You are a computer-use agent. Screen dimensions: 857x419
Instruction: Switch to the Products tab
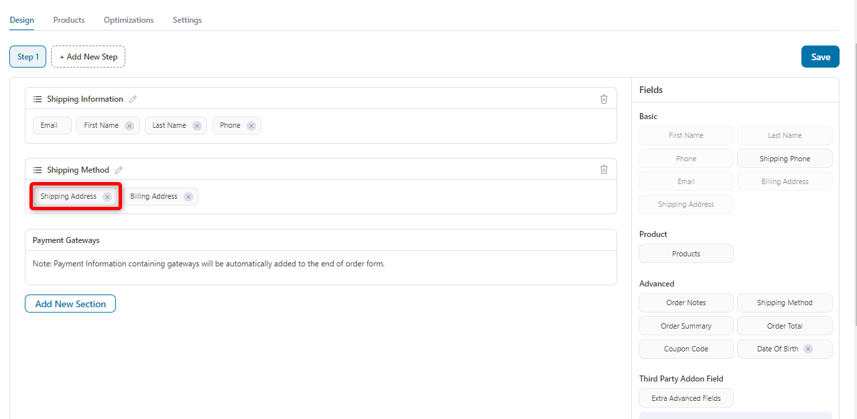tap(69, 20)
